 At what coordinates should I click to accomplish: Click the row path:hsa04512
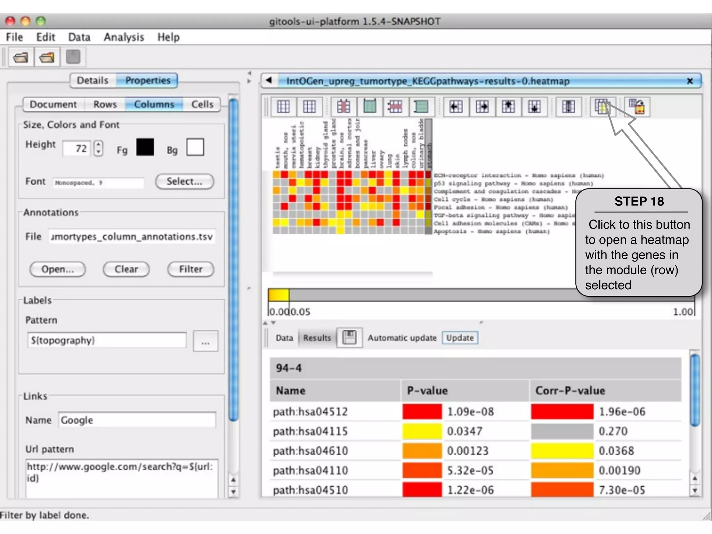[x=476, y=412]
